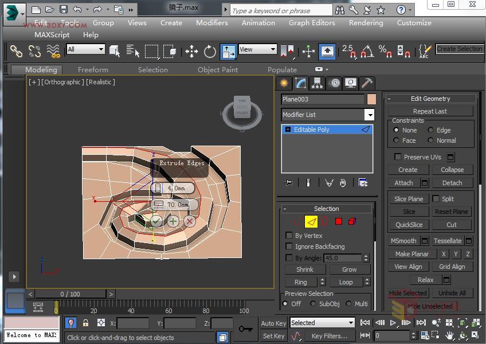486x344 pixels.
Task: Select the Select and Move tool
Action: pyautogui.click(x=191, y=51)
